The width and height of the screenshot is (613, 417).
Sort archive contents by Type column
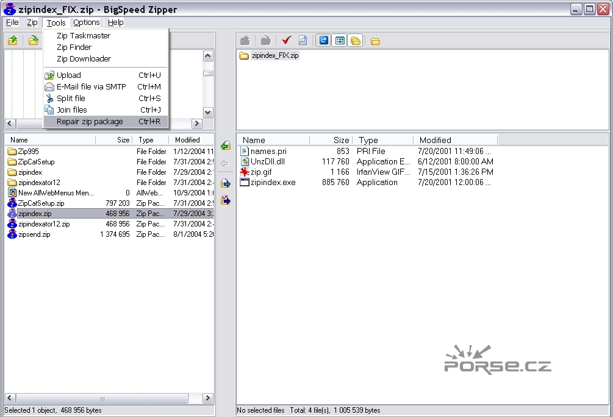point(383,140)
